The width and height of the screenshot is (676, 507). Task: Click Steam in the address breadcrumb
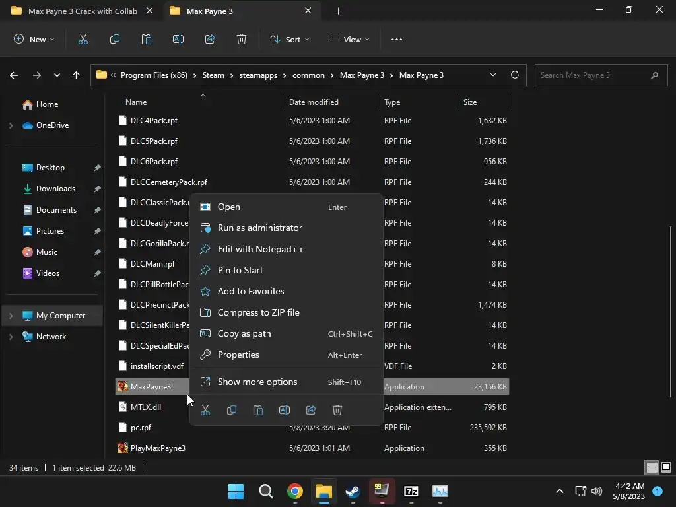click(x=213, y=75)
